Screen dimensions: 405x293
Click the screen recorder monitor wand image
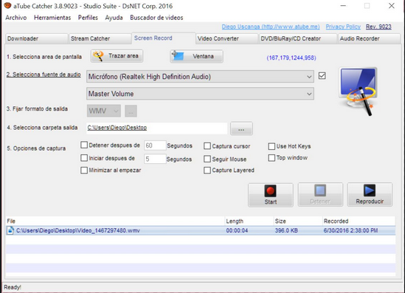pos(359,92)
